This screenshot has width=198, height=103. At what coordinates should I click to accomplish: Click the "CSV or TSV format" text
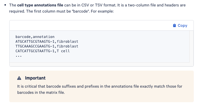click(99, 5)
